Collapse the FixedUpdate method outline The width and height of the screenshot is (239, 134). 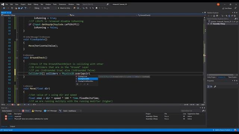pyautogui.click(x=17, y=40)
